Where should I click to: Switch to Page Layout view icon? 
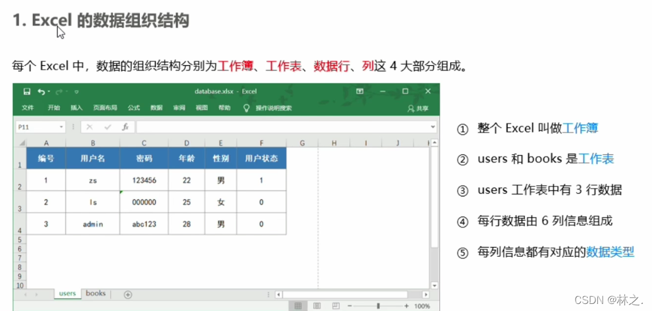tap(316, 306)
